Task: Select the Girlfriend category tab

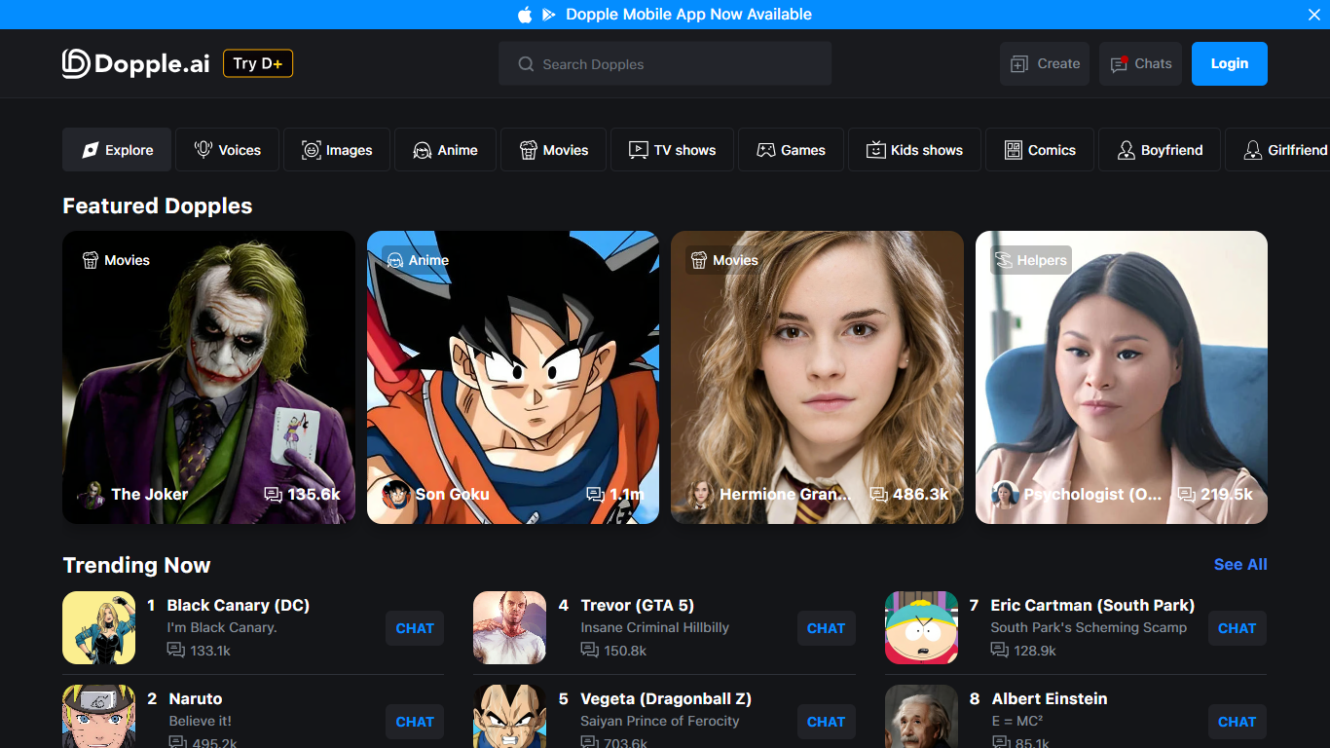Action: point(1277,150)
